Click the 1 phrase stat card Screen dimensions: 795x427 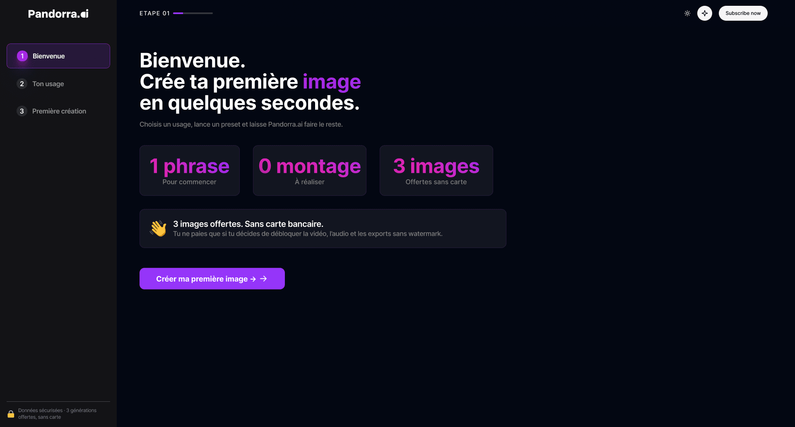pyautogui.click(x=190, y=170)
